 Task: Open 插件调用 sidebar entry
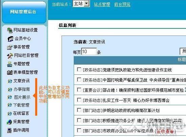[21, 130]
